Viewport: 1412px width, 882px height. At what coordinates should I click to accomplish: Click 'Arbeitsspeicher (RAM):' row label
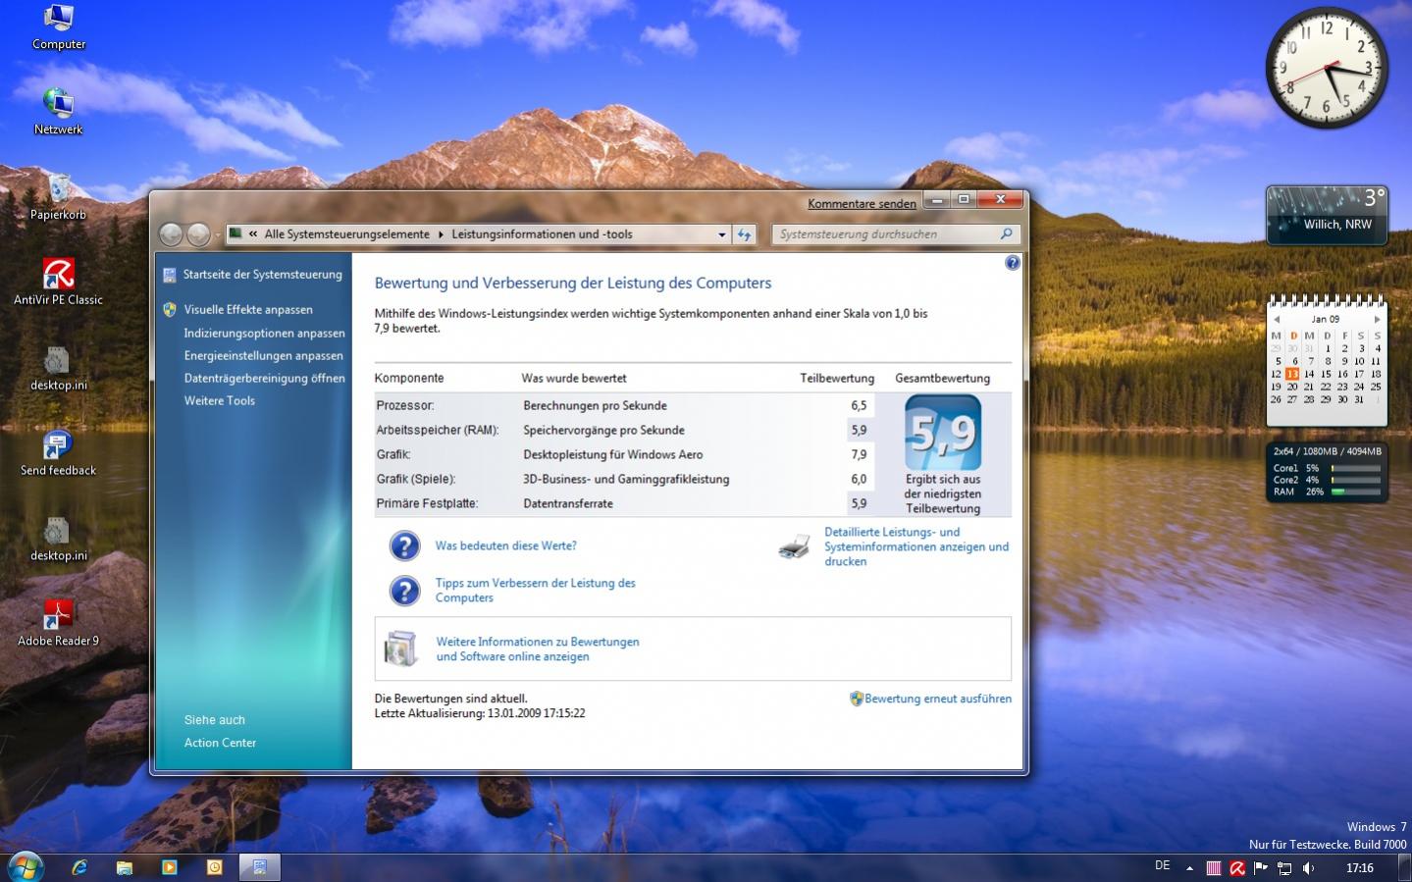(437, 430)
